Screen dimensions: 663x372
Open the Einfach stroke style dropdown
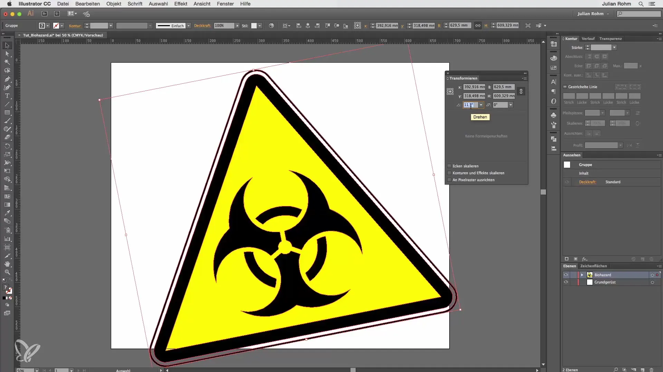[x=189, y=26]
